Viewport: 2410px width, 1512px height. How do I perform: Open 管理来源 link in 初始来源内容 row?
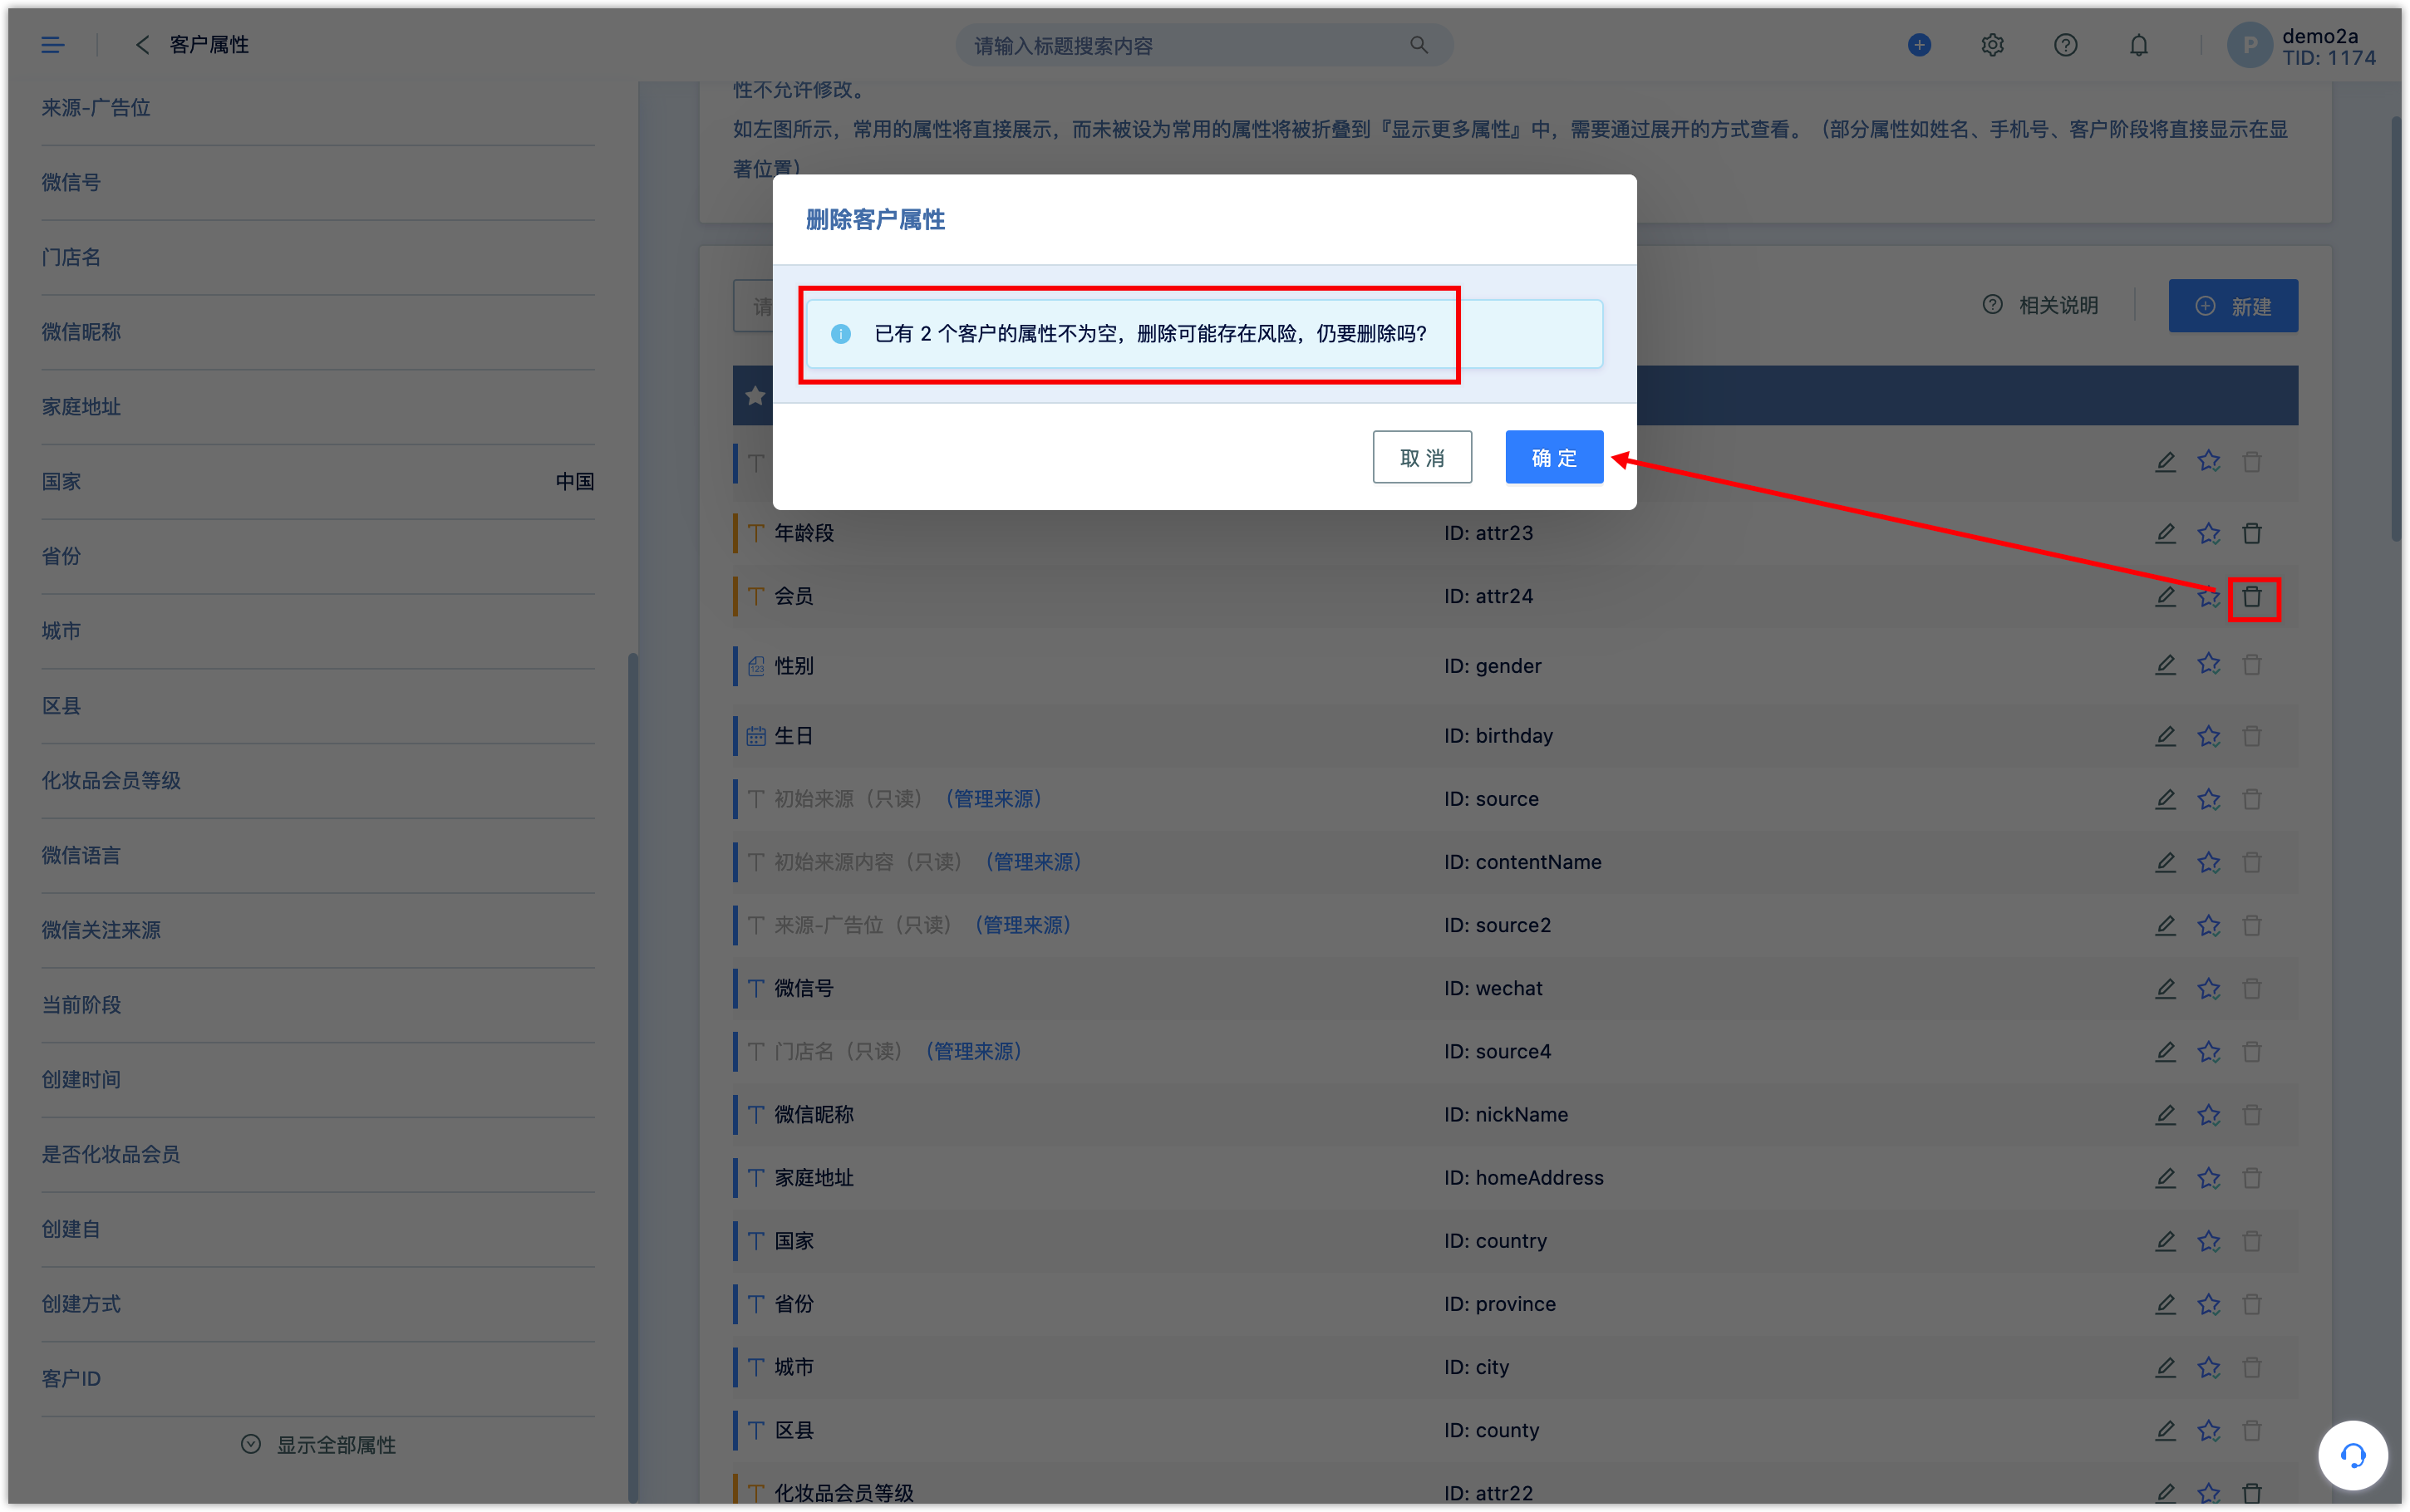click(x=1033, y=861)
